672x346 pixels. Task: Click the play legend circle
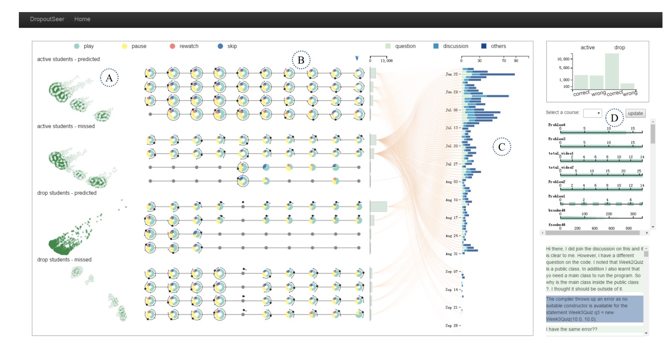[x=76, y=46]
